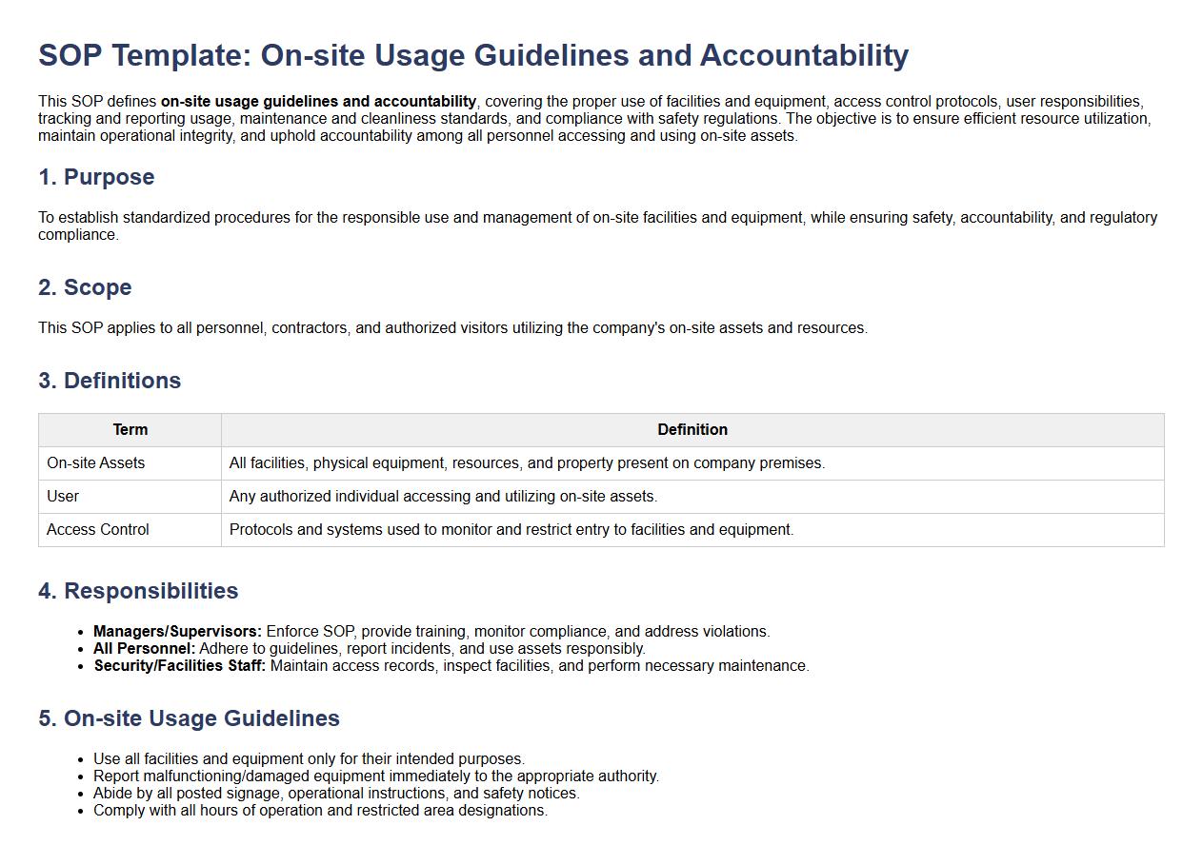Click the definition text for On-site Assets

[x=527, y=463]
